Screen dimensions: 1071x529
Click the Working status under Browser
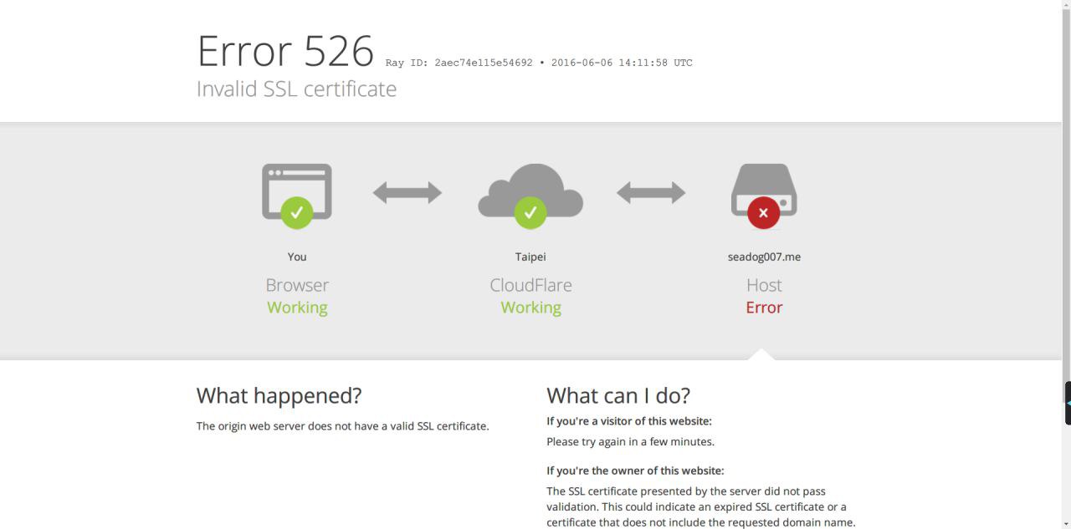click(x=297, y=308)
